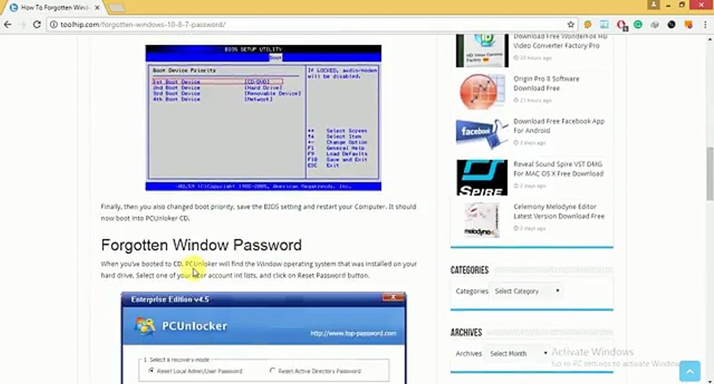Click the "Archives" label beside the dropdown
This screenshot has height=384, width=714.
[469, 353]
